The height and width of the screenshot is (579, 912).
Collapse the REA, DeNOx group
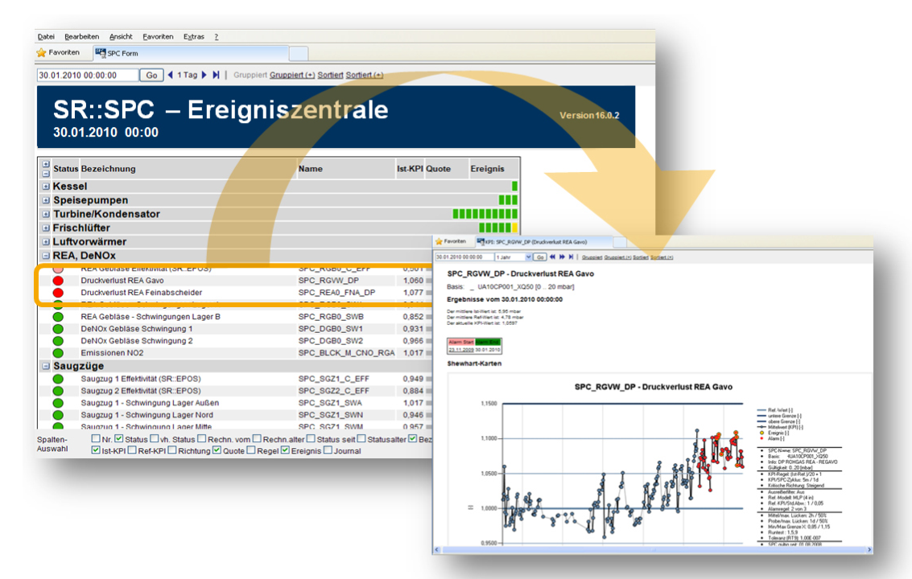tap(45, 257)
